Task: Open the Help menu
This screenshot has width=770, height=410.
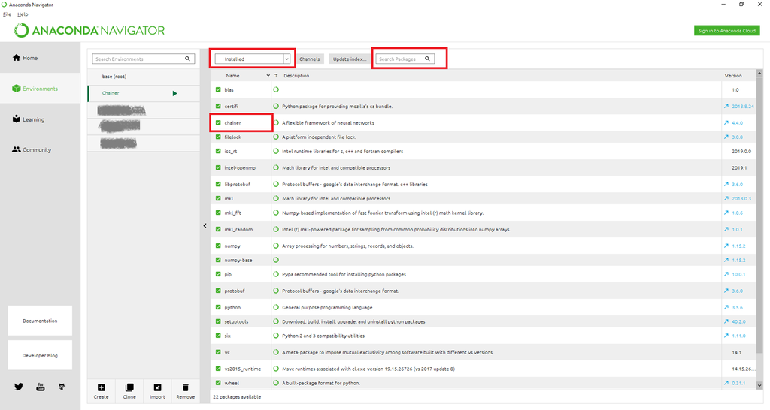Action: [x=23, y=14]
